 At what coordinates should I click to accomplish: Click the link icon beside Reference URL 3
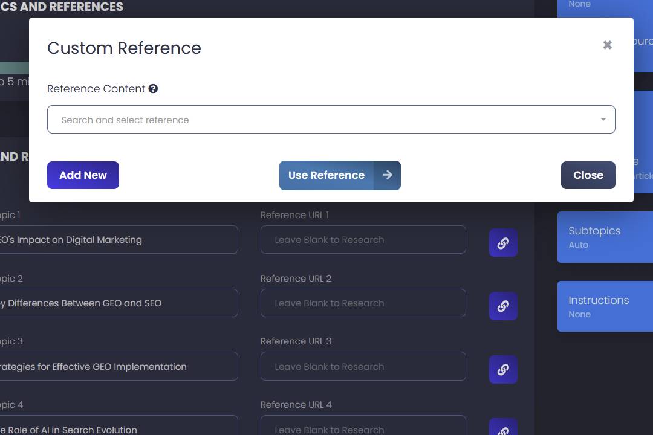503,369
